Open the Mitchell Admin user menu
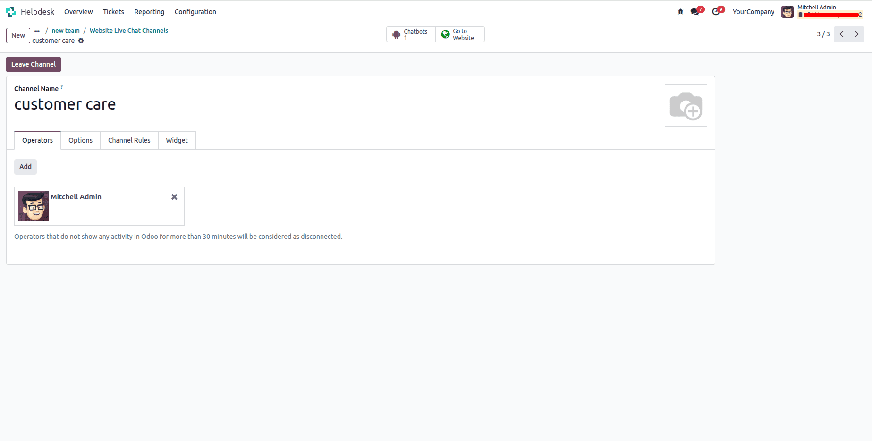 coord(817,7)
